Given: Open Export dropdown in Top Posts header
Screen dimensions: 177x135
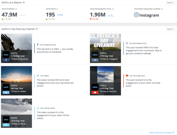Looking at the screenshot, I should (170, 29).
